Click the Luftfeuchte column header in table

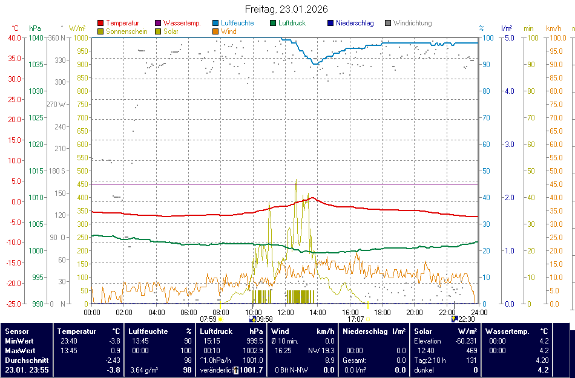click(x=148, y=331)
